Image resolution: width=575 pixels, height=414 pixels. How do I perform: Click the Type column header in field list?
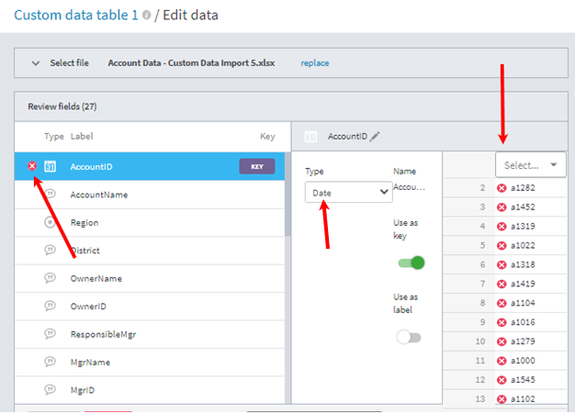coord(54,136)
